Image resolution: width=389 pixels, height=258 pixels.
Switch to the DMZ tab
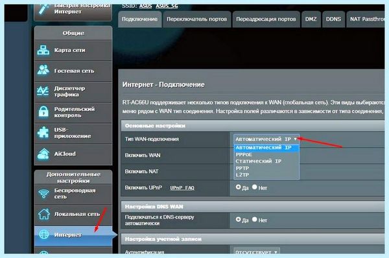point(311,19)
